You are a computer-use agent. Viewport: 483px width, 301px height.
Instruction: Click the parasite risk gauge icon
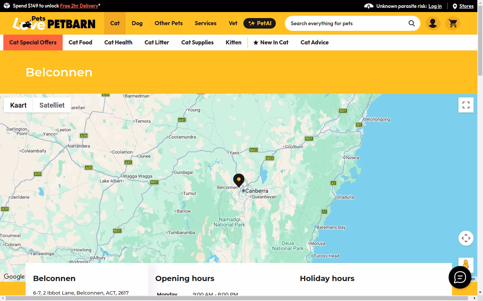click(369, 6)
